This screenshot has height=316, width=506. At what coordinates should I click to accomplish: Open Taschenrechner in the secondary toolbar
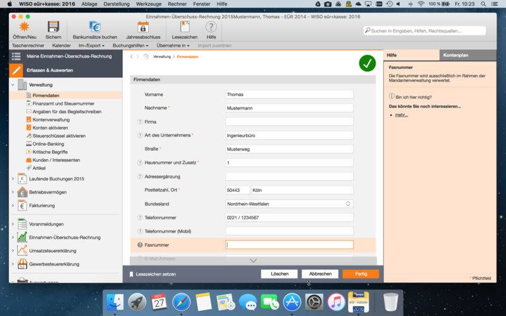coord(28,46)
